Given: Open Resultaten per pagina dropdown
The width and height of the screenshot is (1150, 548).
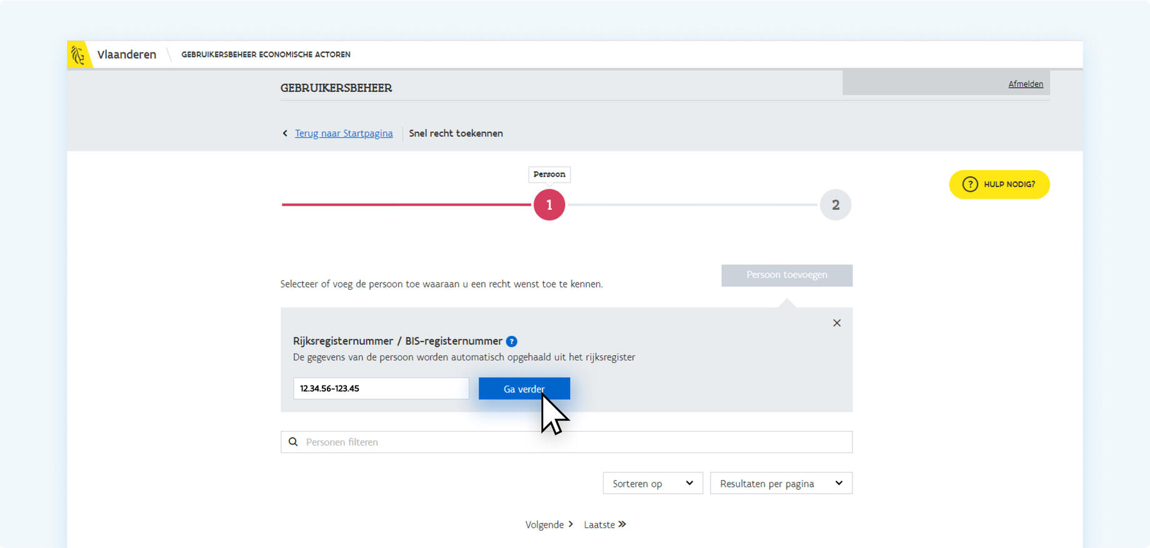Looking at the screenshot, I should [x=781, y=483].
